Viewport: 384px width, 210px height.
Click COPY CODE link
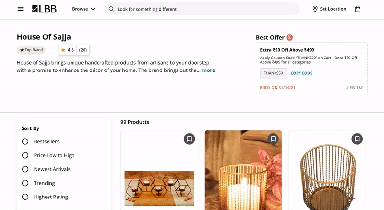(301, 73)
